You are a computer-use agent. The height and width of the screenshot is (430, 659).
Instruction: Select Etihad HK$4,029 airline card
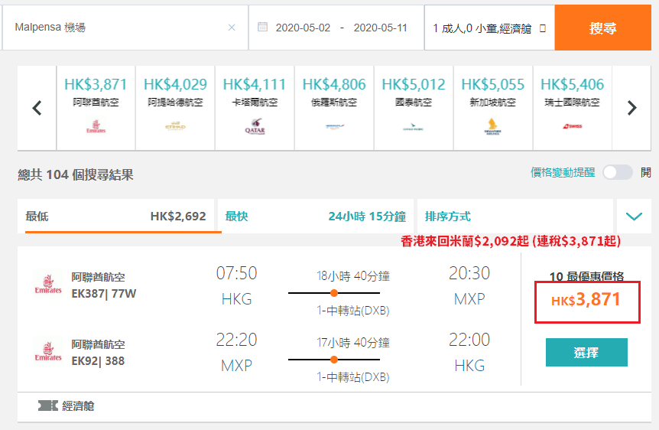point(175,108)
